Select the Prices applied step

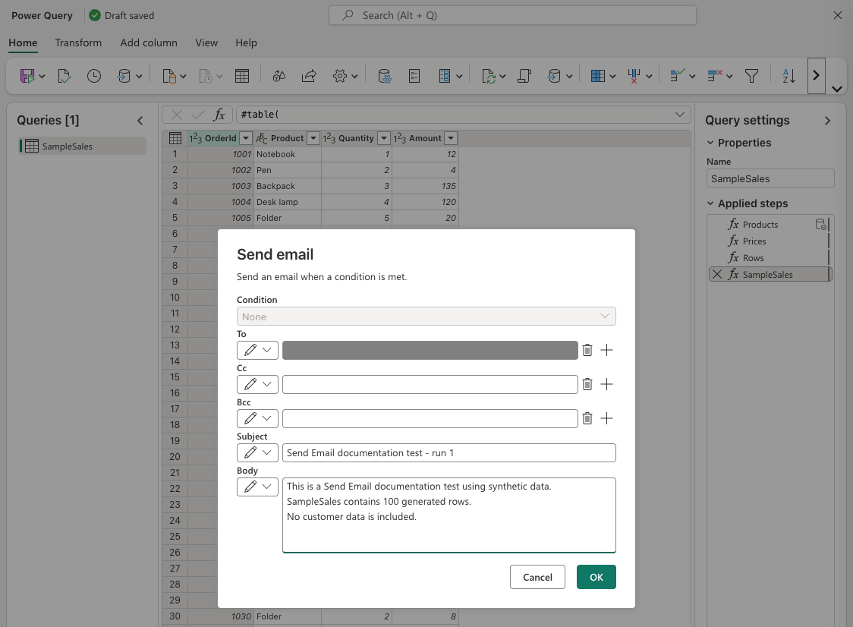click(x=768, y=241)
